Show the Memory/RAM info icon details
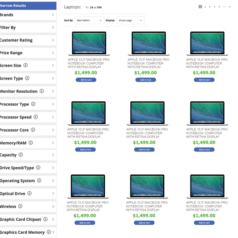The width and height of the screenshot is (238, 238). (31, 143)
